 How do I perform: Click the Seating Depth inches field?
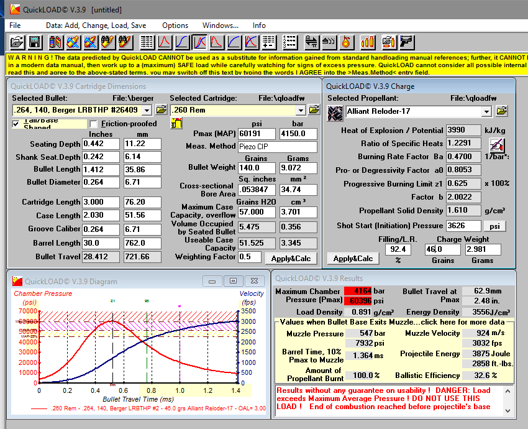[101, 144]
